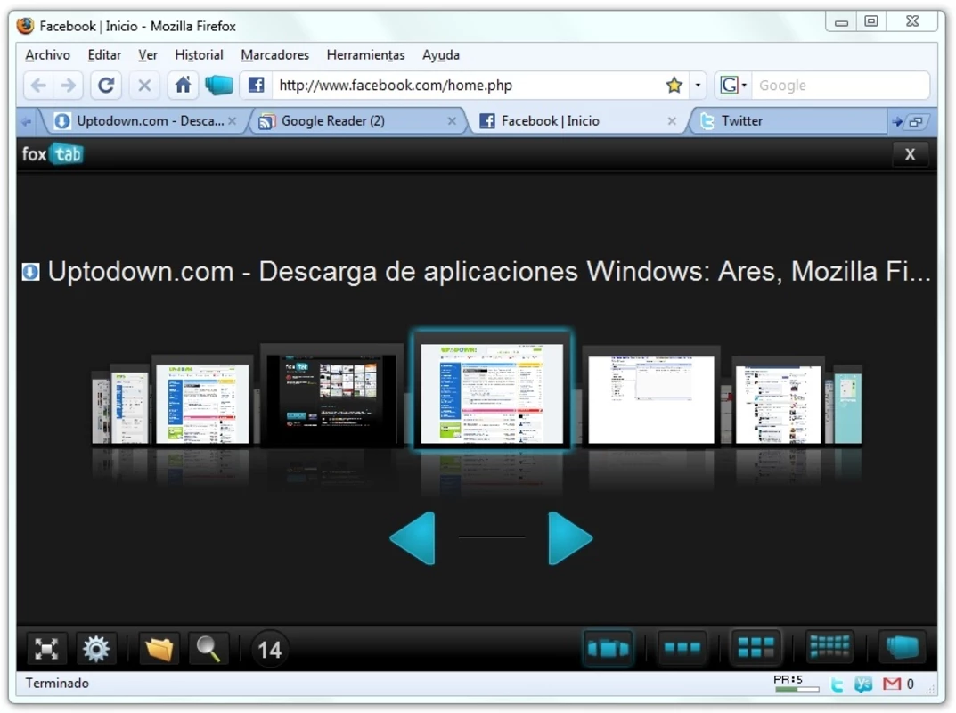Screen dimensions: 956x713
Task: Switch to the wall layout view
Action: [x=829, y=648]
